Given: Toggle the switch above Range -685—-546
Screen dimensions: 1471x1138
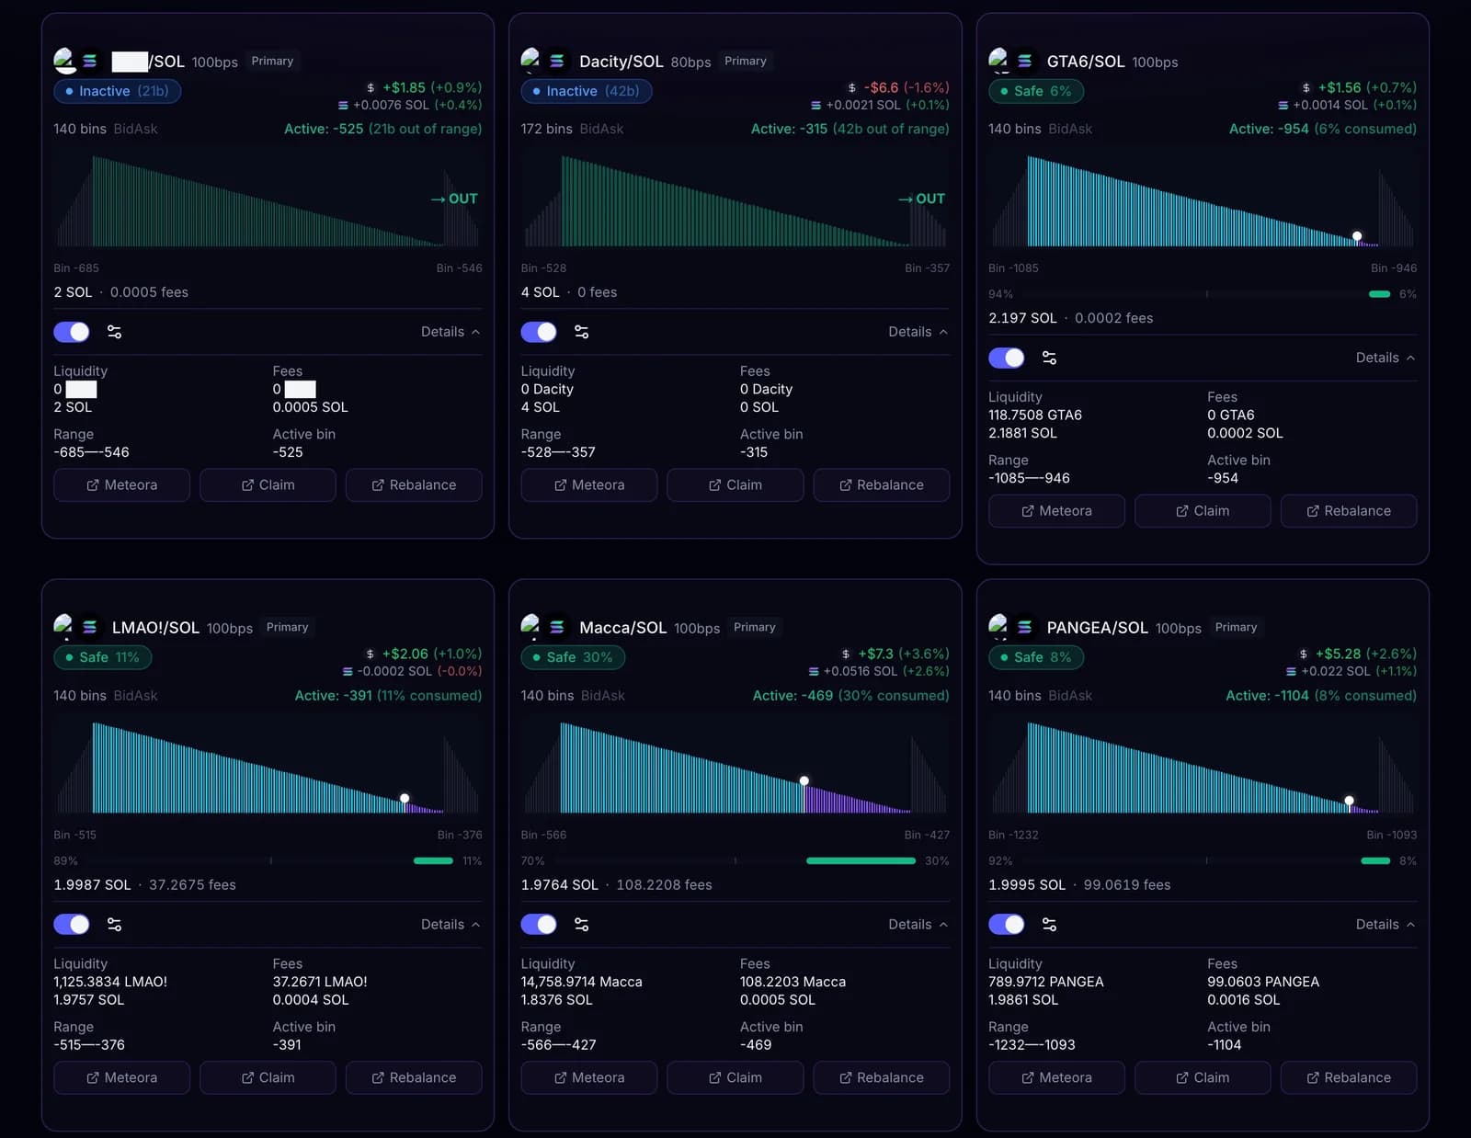Looking at the screenshot, I should pos(72,332).
